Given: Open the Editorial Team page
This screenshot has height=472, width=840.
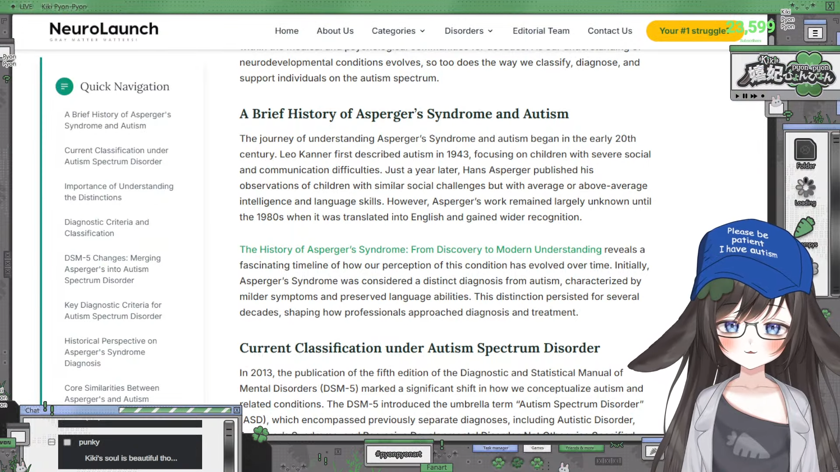Looking at the screenshot, I should (x=541, y=31).
